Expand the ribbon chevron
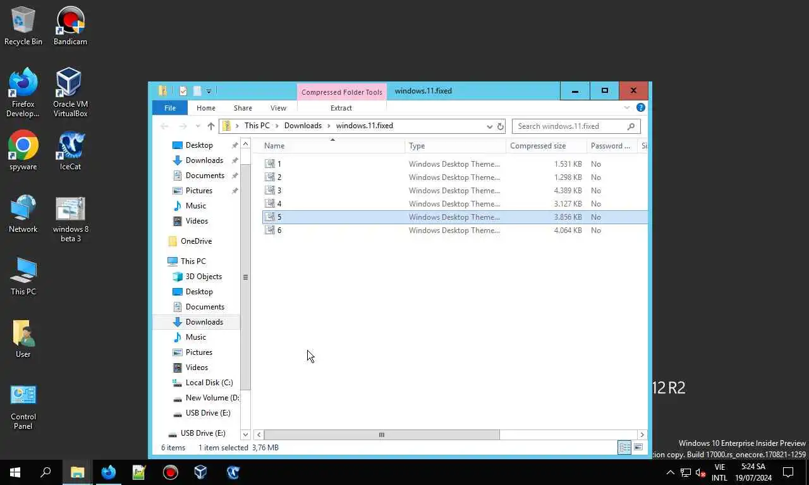Viewport: 809px width, 485px height. tap(627, 108)
